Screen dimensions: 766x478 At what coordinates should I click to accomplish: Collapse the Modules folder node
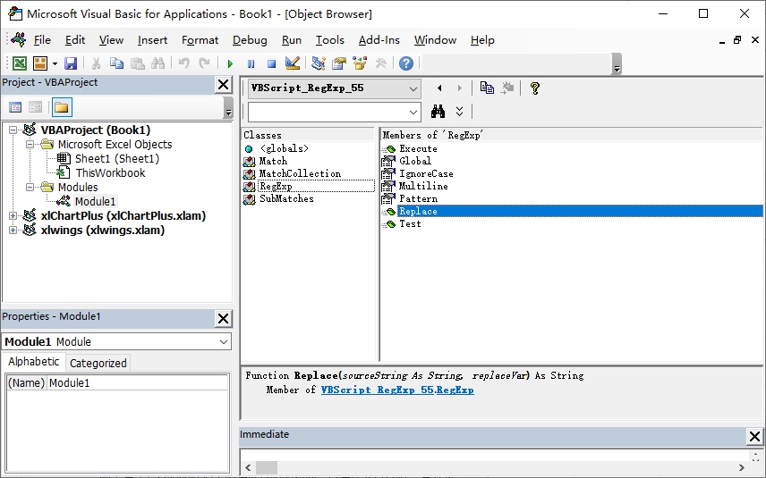point(30,188)
